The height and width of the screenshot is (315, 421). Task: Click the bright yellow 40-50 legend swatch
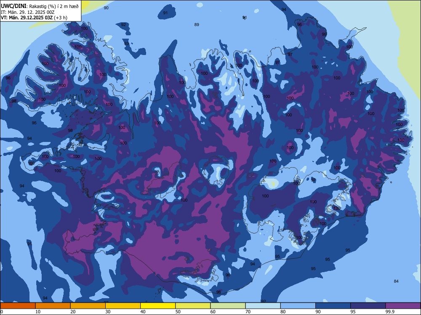158,306
